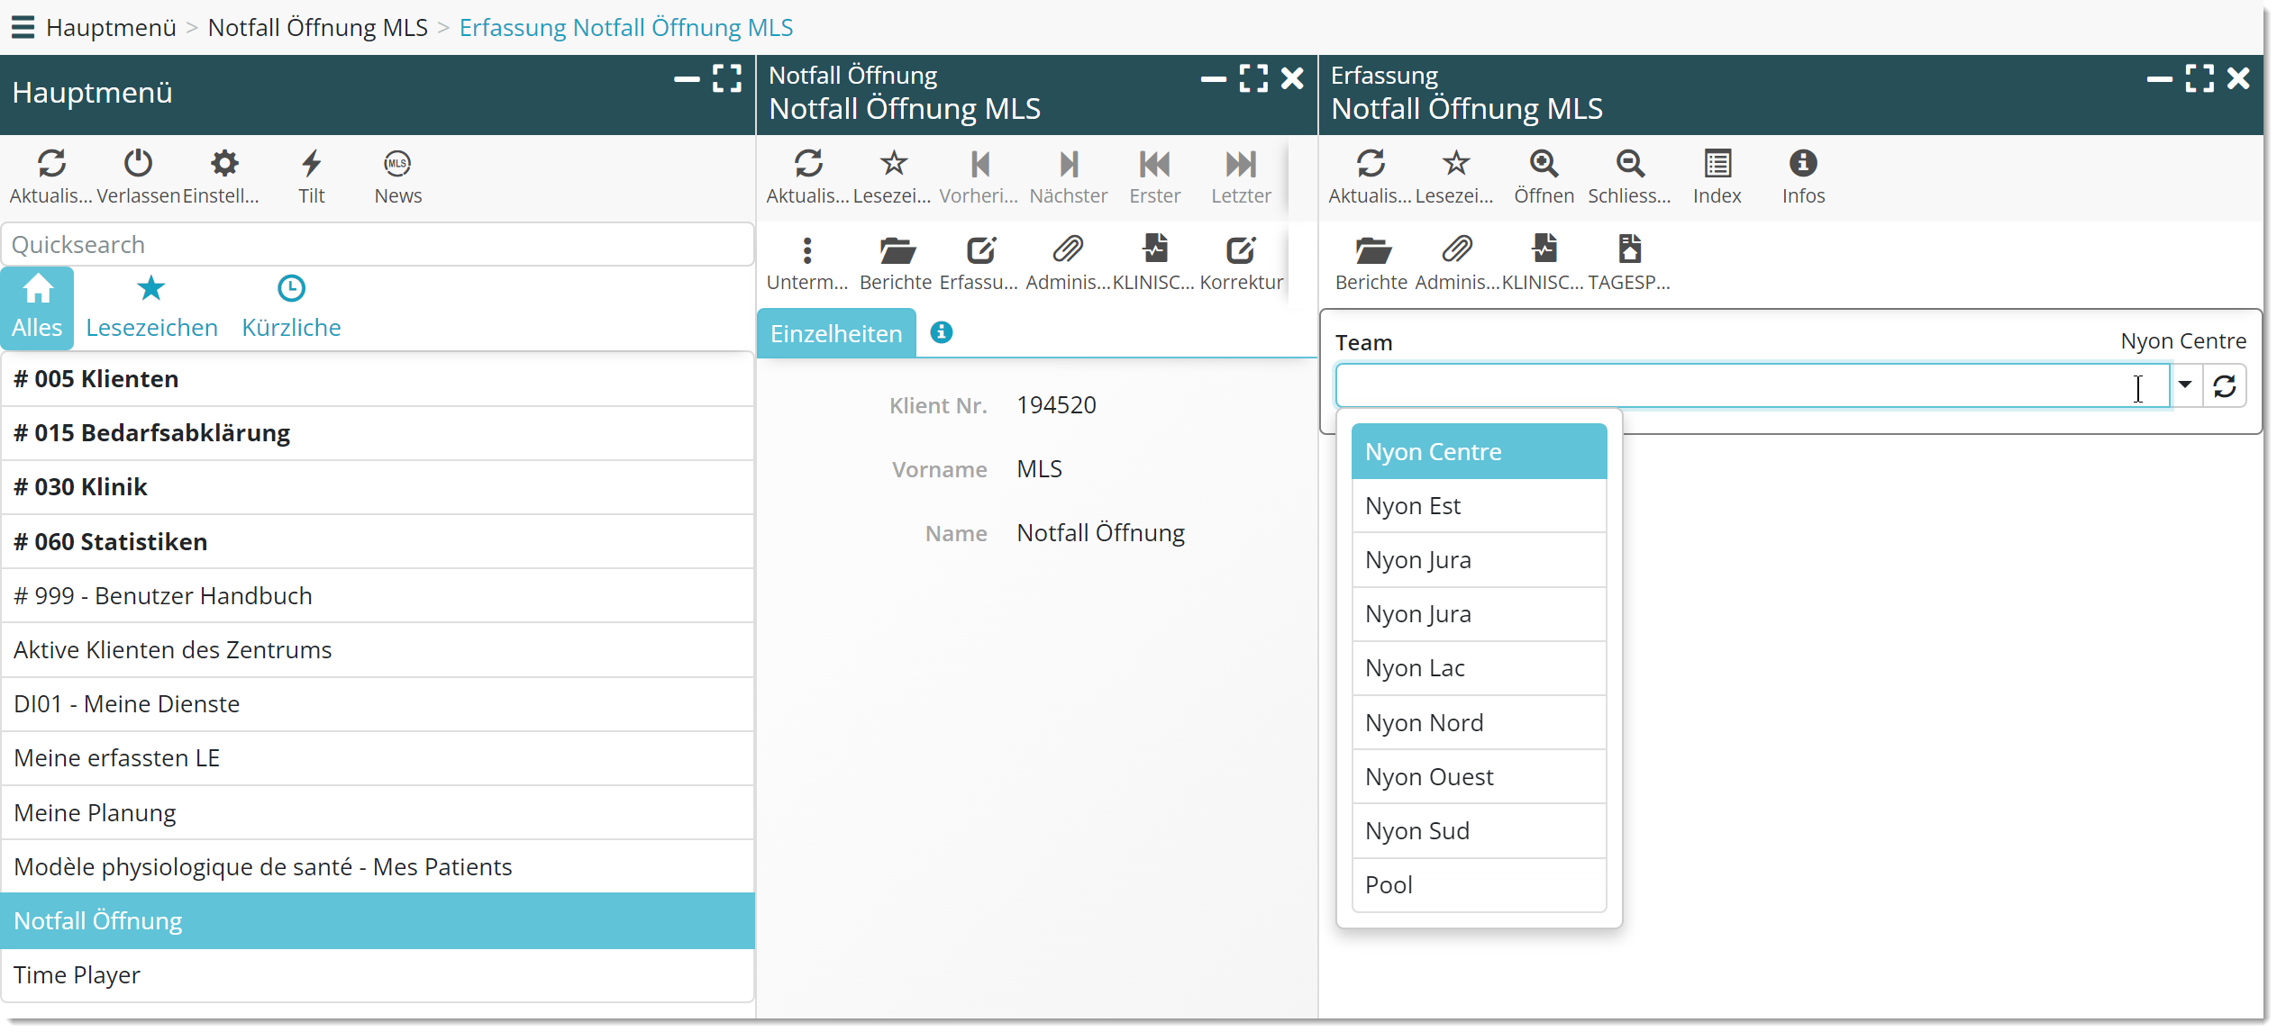Screen dimensions: 2277x1032
Task: Click Hauptmenü breadcrumb link
Action: (x=111, y=27)
